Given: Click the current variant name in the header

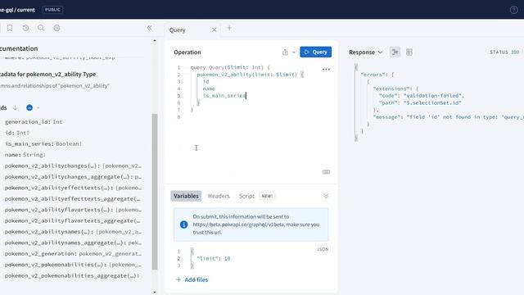Looking at the screenshot, I should (x=26, y=10).
